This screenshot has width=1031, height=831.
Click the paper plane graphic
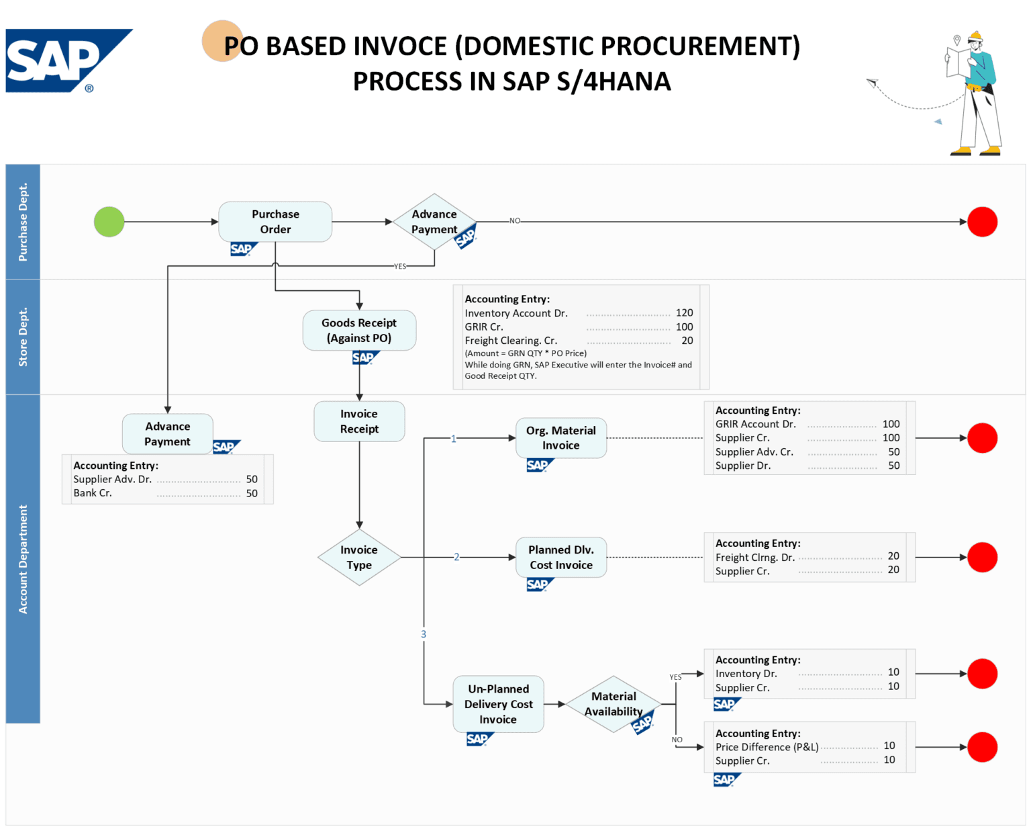[872, 83]
